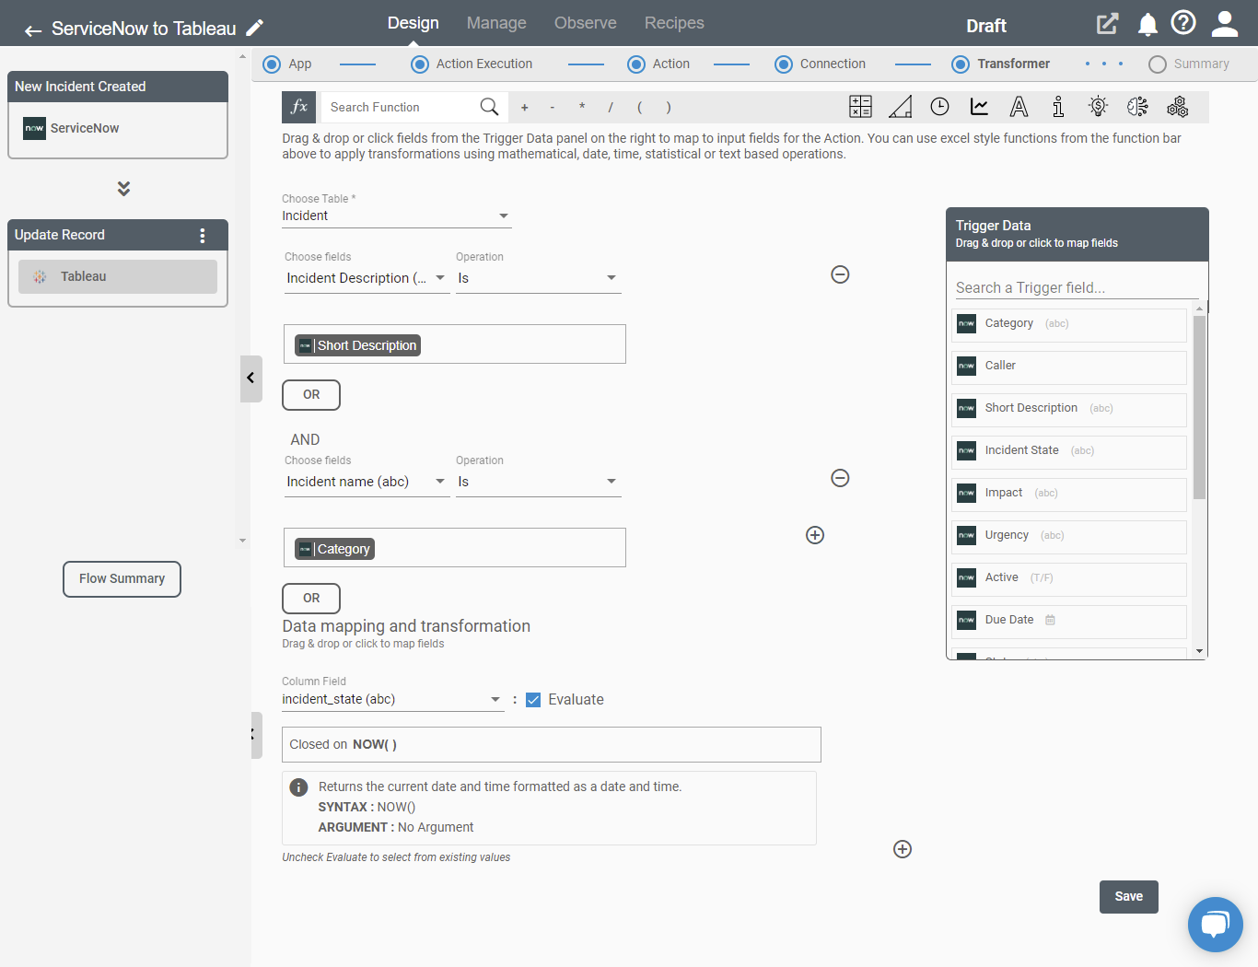Click OR button under Short Description
Image resolution: width=1258 pixels, height=967 pixels.
tap(311, 395)
